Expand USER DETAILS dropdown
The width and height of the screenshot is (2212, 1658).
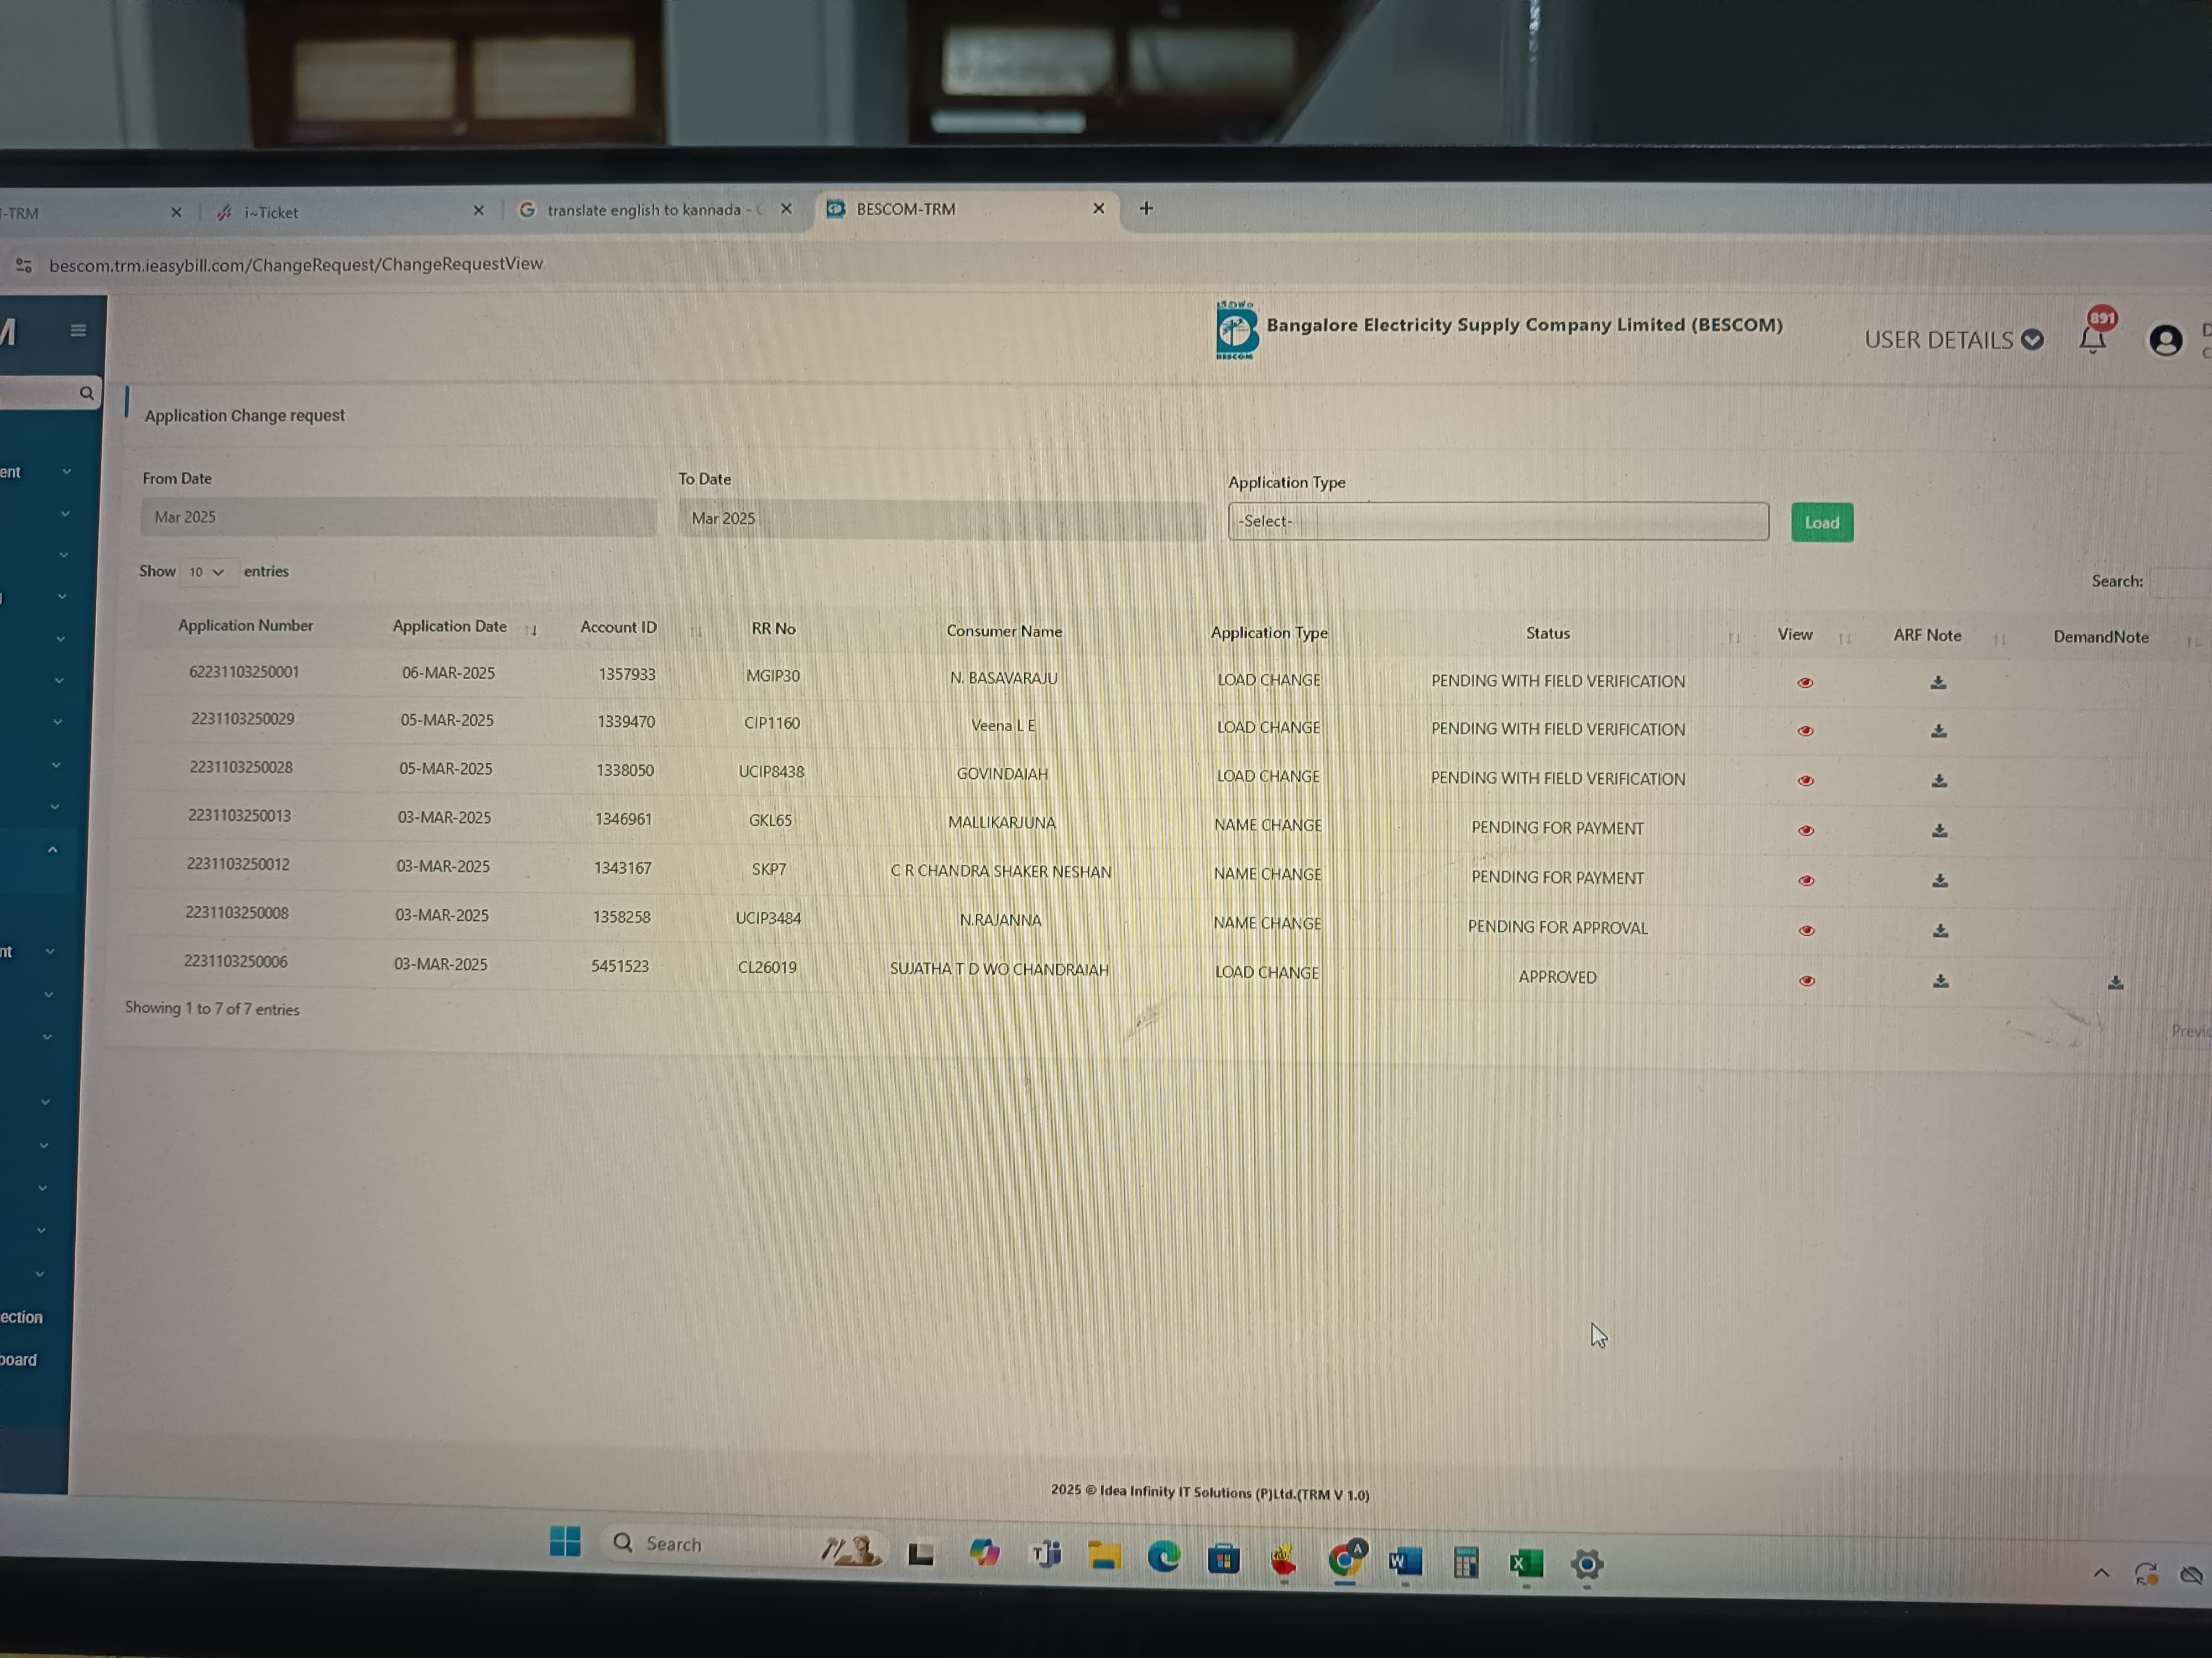(x=1953, y=340)
